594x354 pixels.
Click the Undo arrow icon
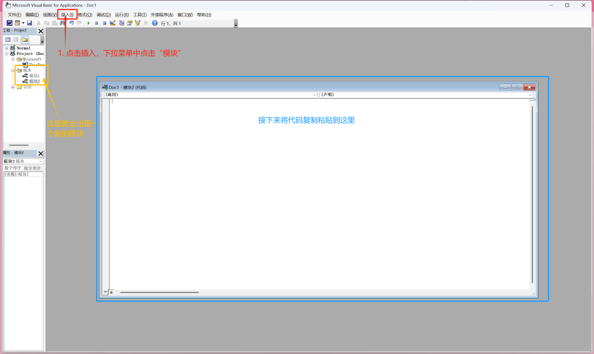[x=71, y=23]
